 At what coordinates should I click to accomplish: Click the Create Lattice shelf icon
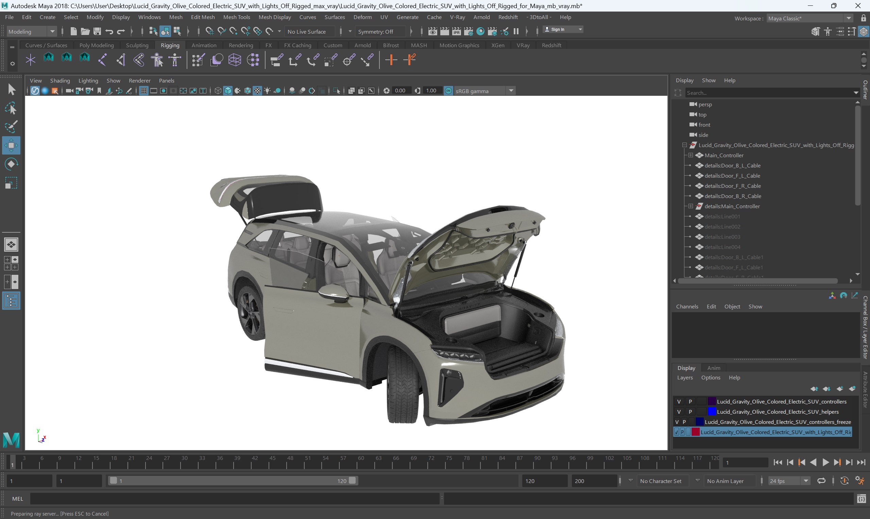point(235,60)
